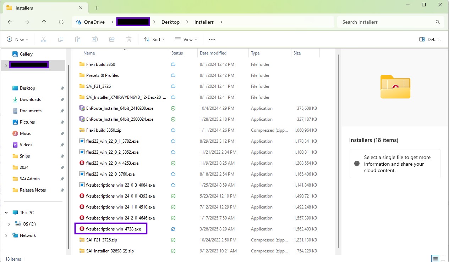Open the See more ellipsis menu
The width and height of the screenshot is (449, 262).
coord(212,40)
